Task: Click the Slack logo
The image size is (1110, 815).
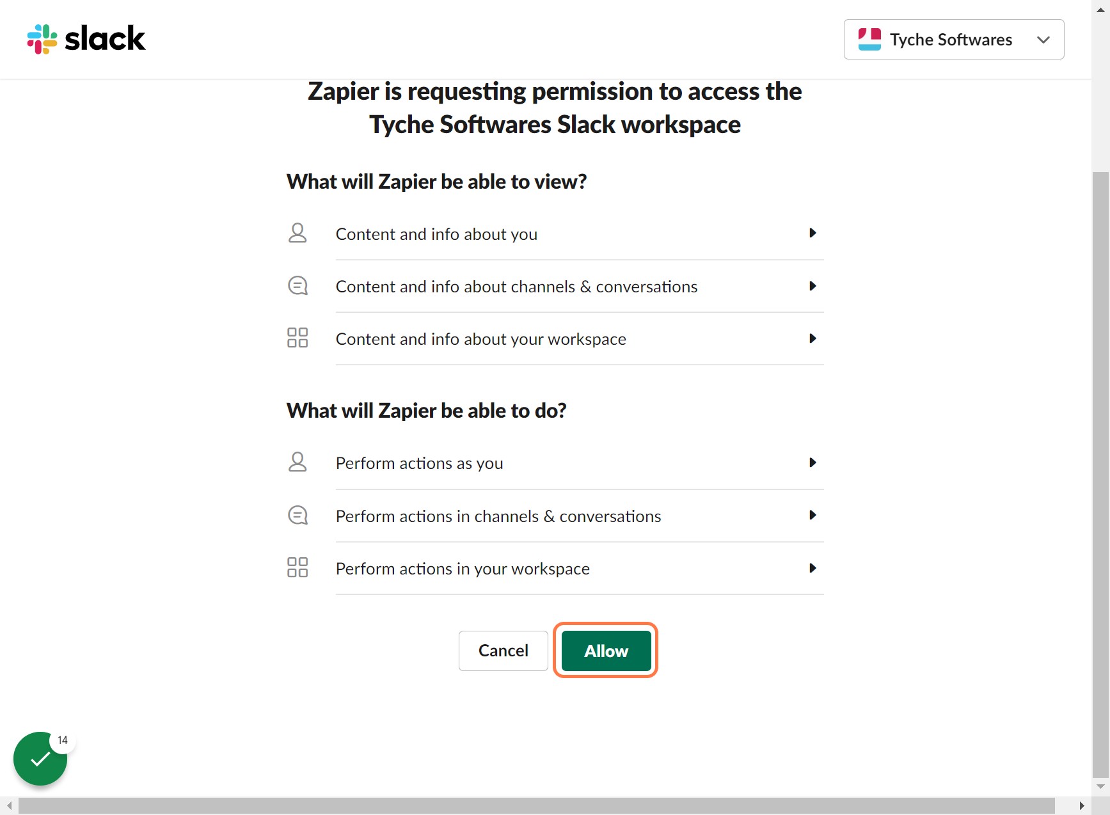Action: 86,39
